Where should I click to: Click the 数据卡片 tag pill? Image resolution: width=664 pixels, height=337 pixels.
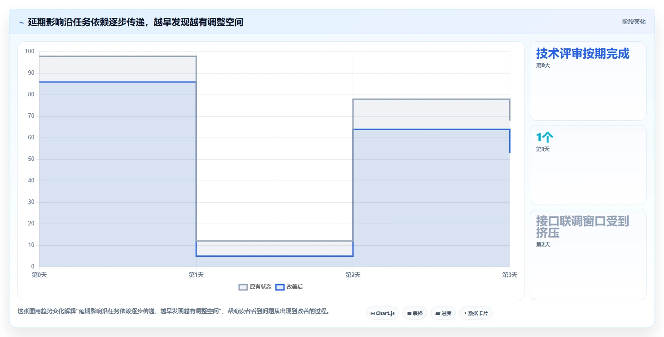pos(476,313)
